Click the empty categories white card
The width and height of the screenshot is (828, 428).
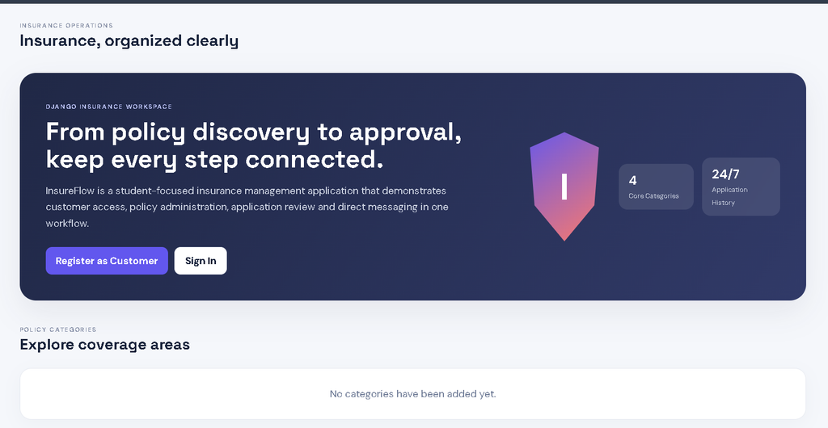pyautogui.click(x=413, y=394)
